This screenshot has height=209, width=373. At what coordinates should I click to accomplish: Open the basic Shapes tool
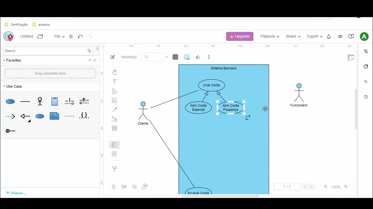click(x=115, y=91)
